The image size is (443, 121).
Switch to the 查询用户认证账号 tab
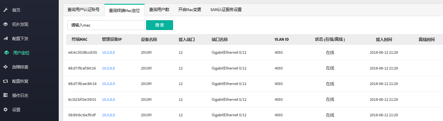tap(84, 9)
